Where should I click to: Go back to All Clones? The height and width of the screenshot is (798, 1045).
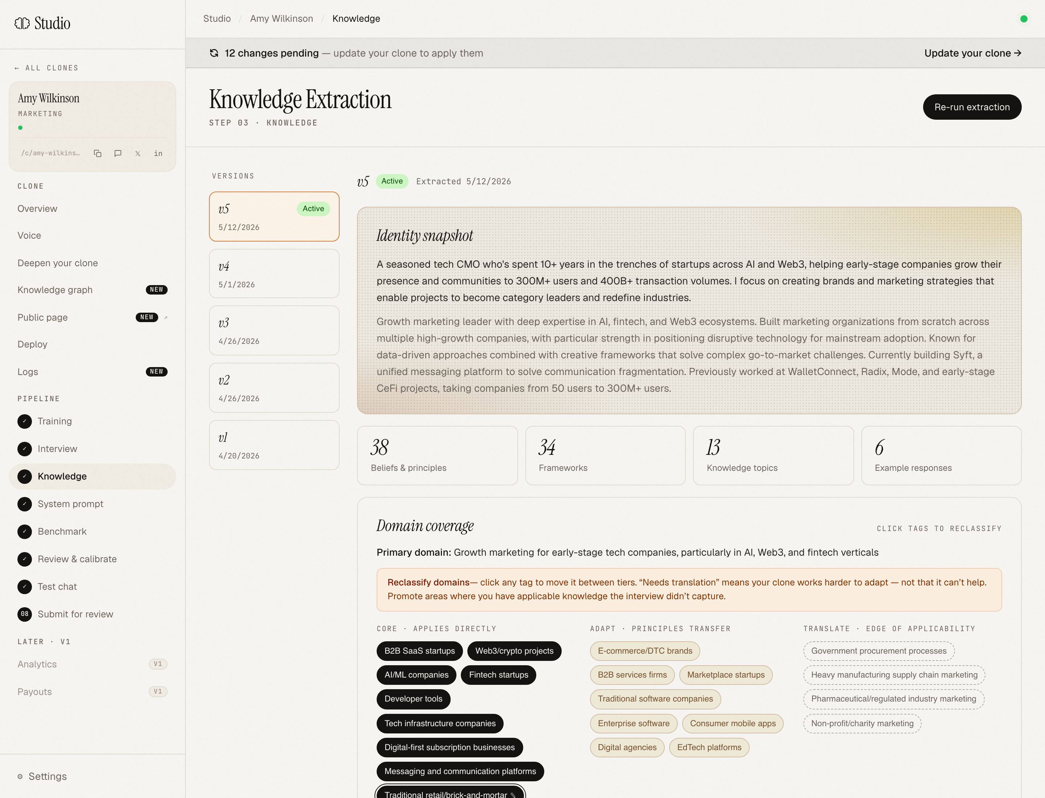tap(46, 68)
